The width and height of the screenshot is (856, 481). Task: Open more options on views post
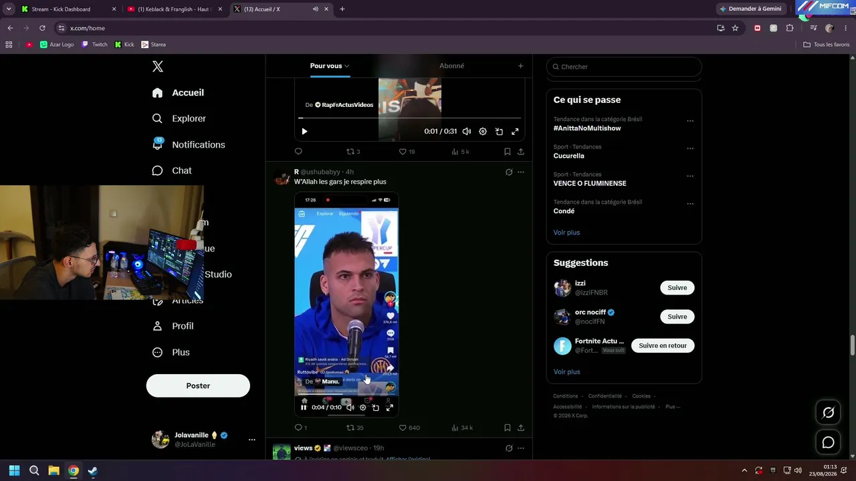coord(521,448)
